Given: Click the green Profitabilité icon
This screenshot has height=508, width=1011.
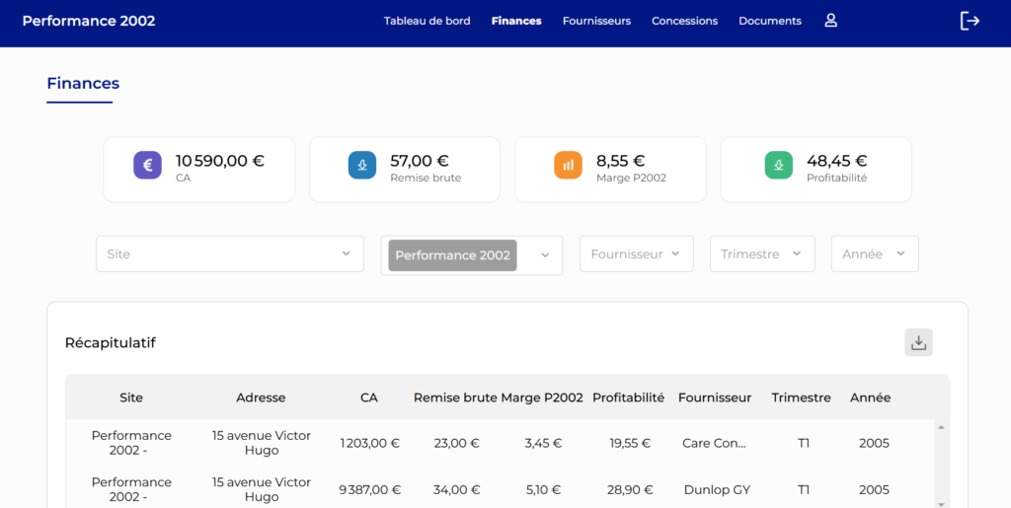Looking at the screenshot, I should [x=779, y=166].
